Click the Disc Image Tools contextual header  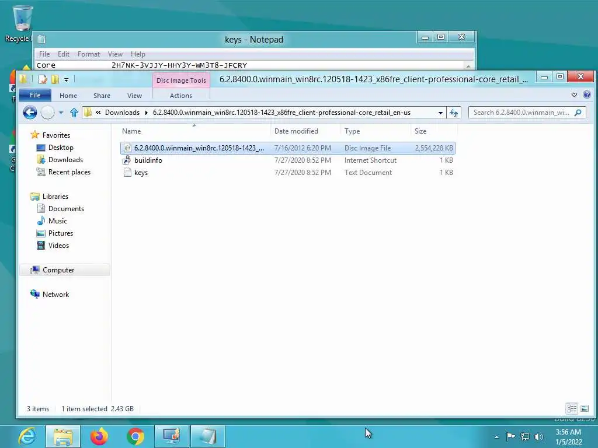tap(181, 80)
